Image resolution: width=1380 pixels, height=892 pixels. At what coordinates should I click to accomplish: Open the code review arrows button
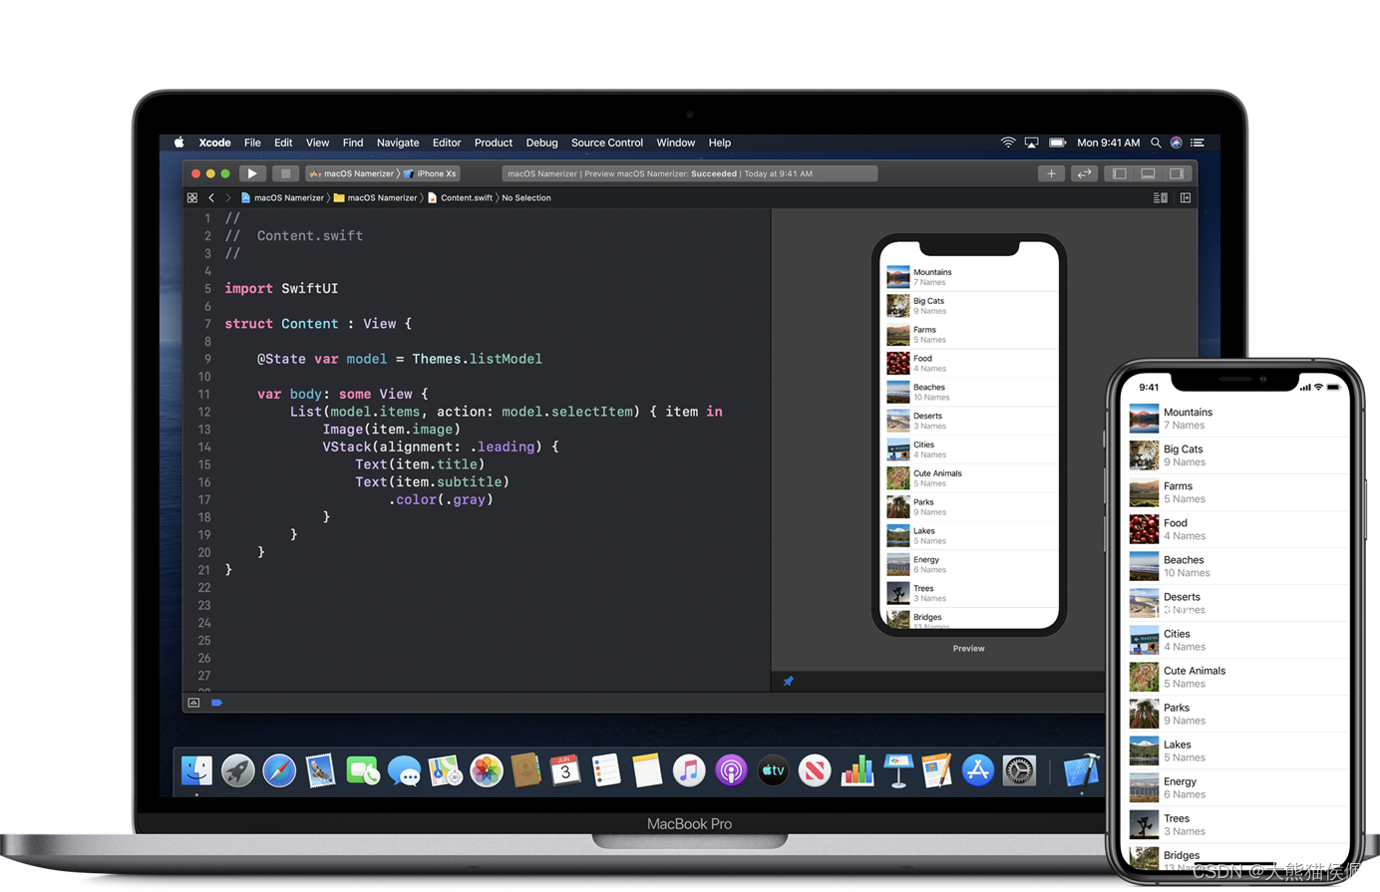(1084, 173)
